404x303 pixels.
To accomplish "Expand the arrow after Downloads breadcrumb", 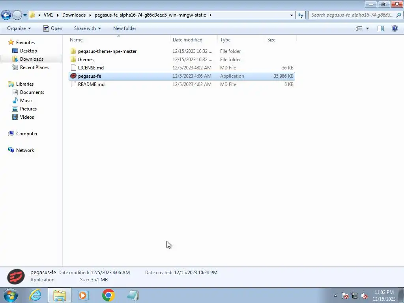I will (90, 15).
